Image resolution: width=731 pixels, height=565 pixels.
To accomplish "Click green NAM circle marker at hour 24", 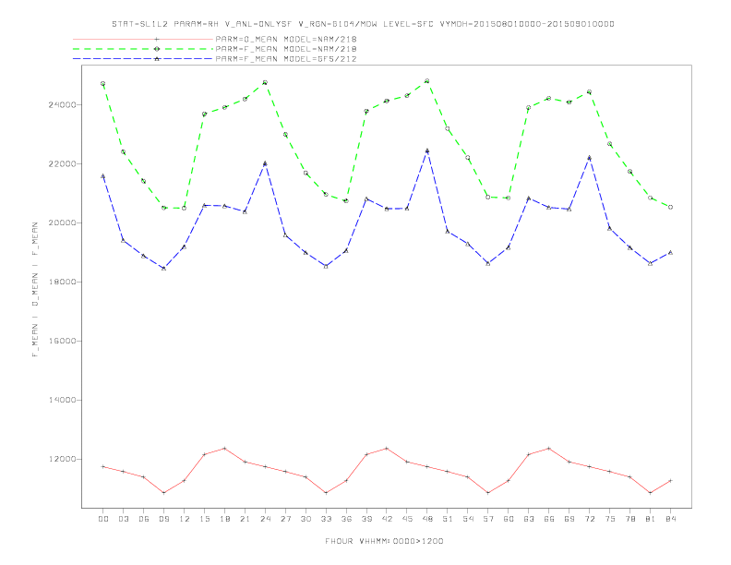I will point(265,82).
